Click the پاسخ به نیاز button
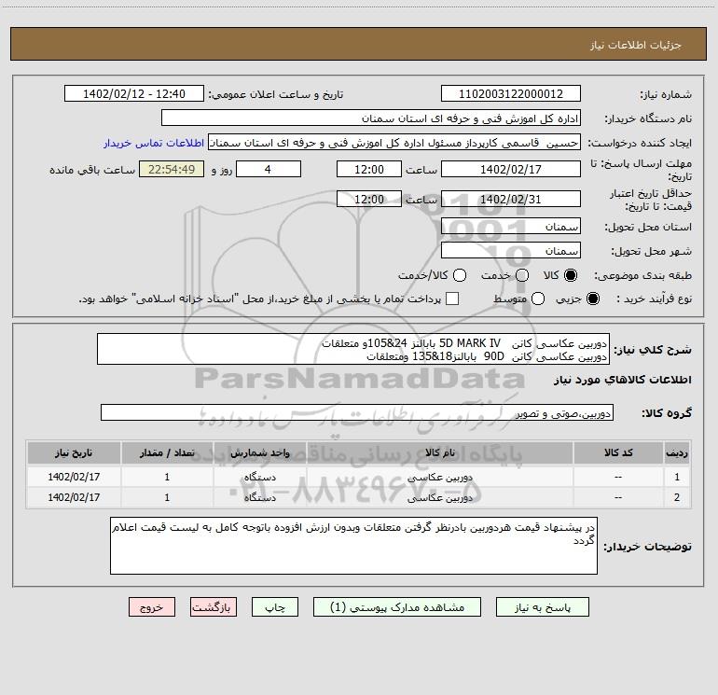This screenshot has height=695, width=718. tap(543, 607)
